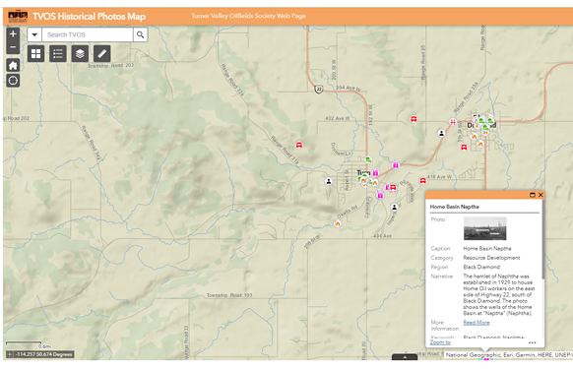Follow the Read More link in popup
Viewport: 573px width, 369px height.
477,322
